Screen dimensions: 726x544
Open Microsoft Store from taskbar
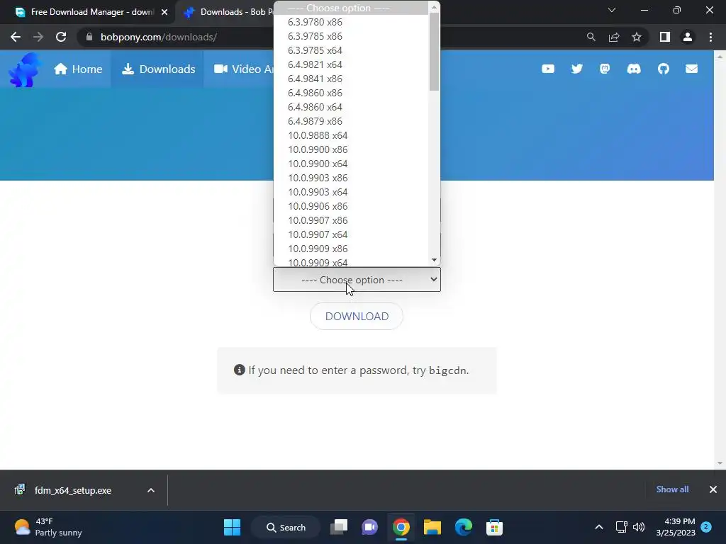click(494, 527)
